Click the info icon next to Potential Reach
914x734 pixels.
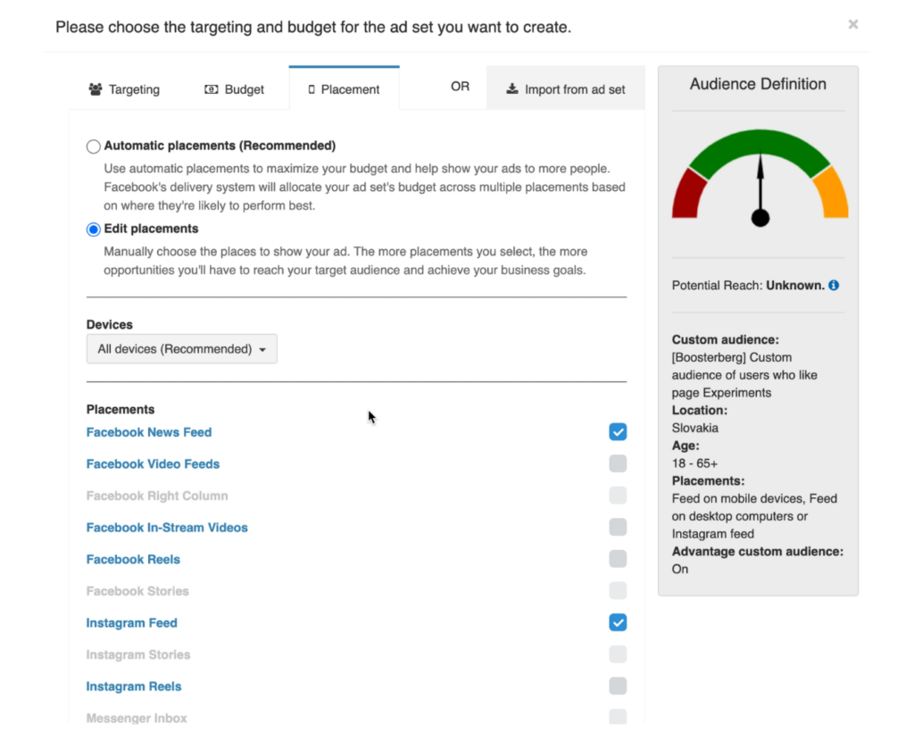click(835, 285)
